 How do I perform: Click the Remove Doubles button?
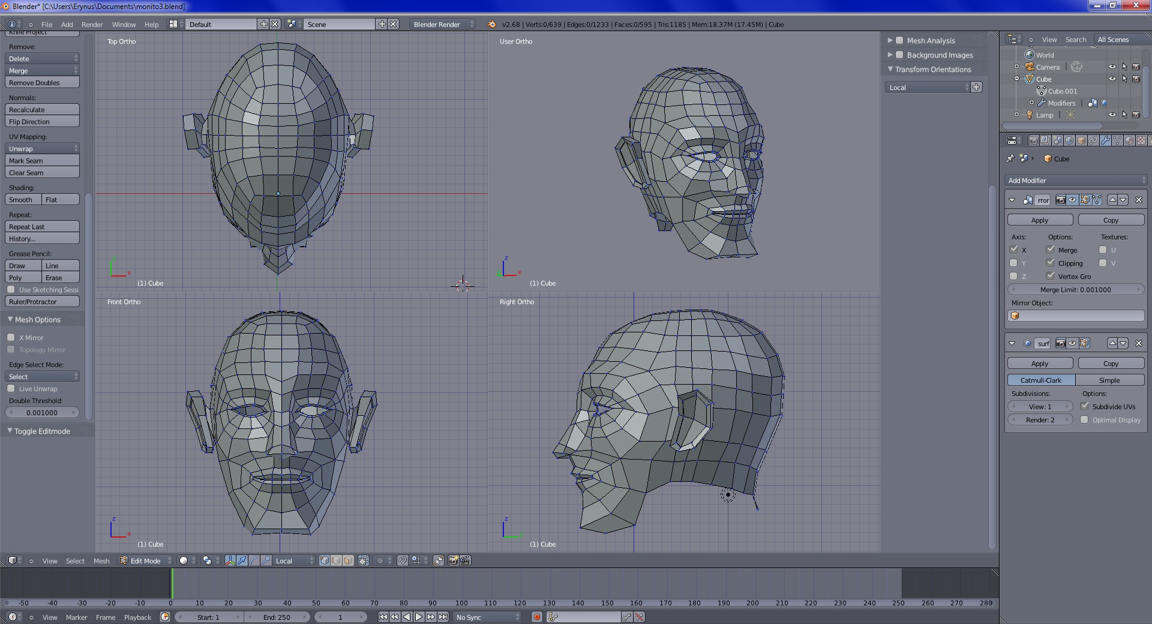point(42,83)
